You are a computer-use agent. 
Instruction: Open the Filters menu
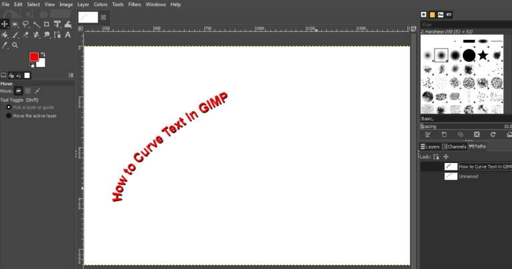point(135,5)
